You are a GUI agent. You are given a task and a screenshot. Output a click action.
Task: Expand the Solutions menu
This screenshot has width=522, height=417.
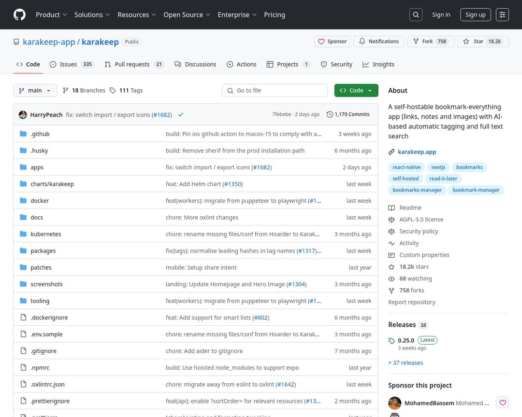[92, 14]
